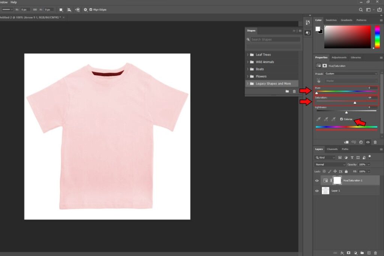
Task: Open the Preset Custom dropdown
Action: point(351,74)
